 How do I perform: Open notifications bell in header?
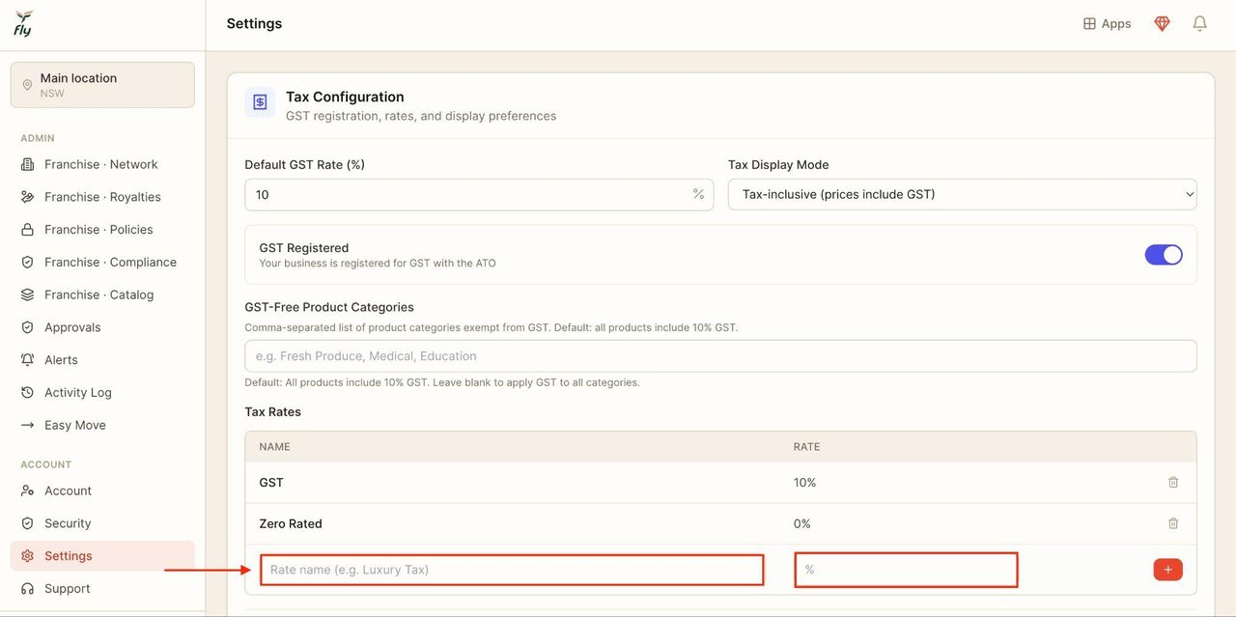1199,24
